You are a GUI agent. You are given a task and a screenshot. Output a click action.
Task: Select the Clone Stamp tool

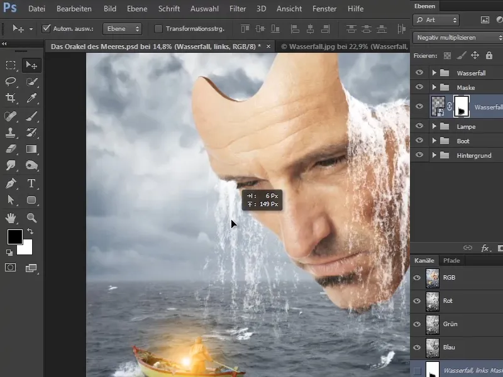click(x=11, y=133)
